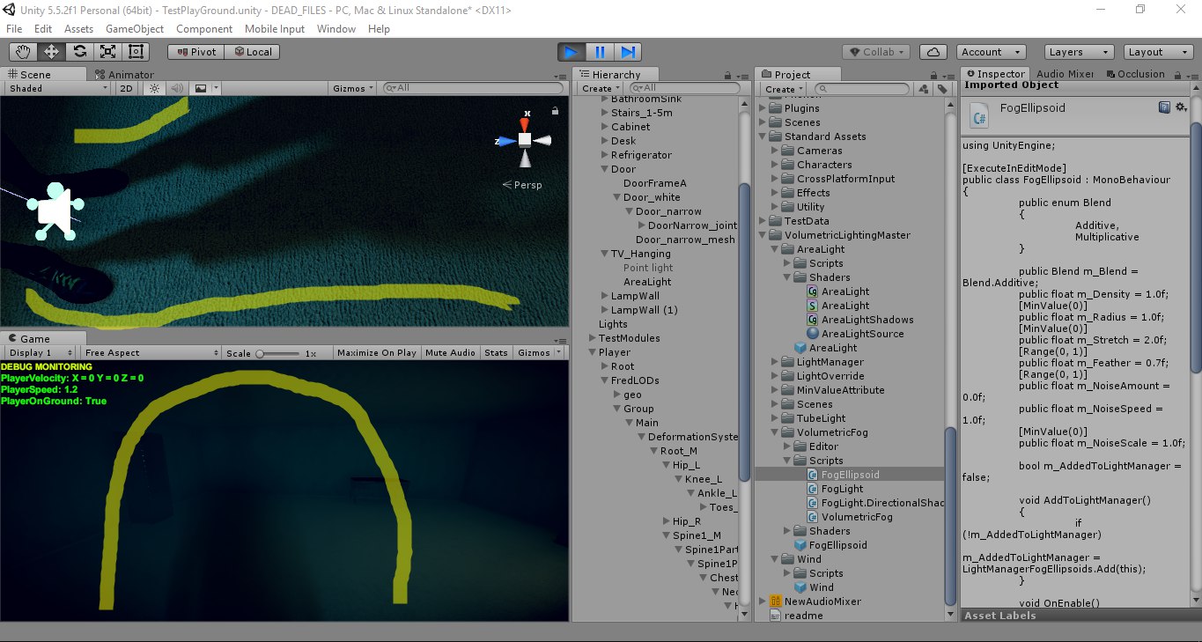Open the Game view Gizmos button

(537, 352)
